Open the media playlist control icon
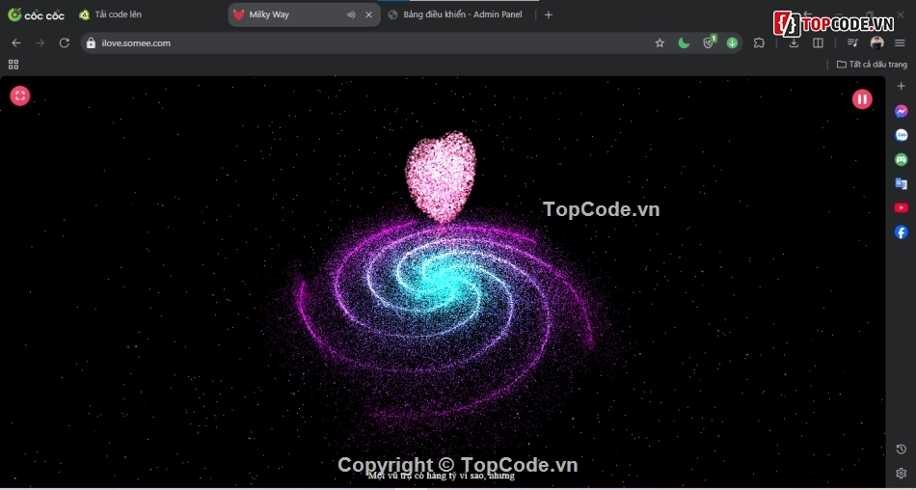This screenshot has width=916, height=490. click(852, 42)
